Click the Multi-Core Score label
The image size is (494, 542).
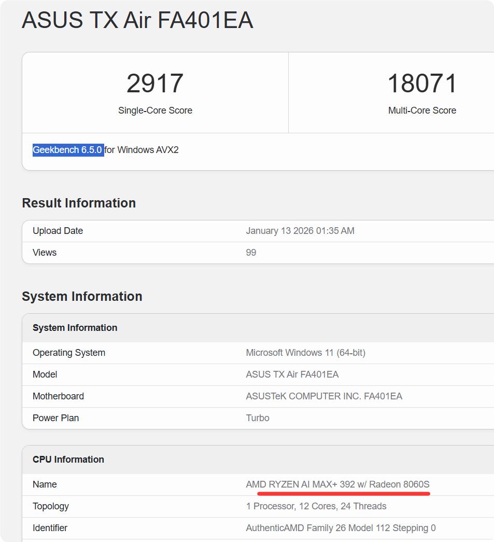tap(421, 110)
